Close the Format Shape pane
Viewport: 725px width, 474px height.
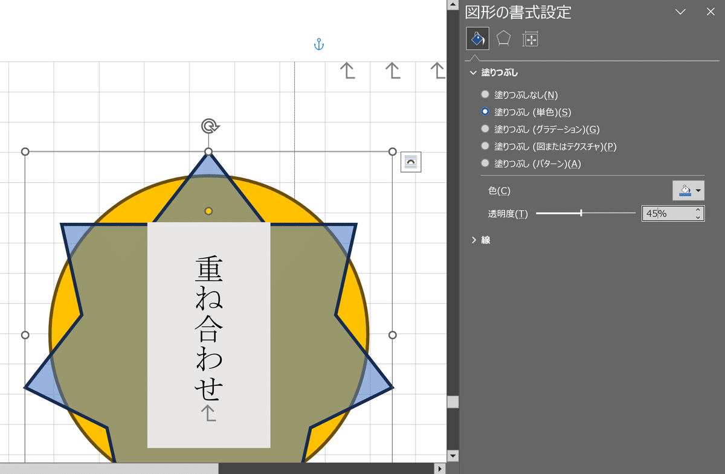(710, 11)
